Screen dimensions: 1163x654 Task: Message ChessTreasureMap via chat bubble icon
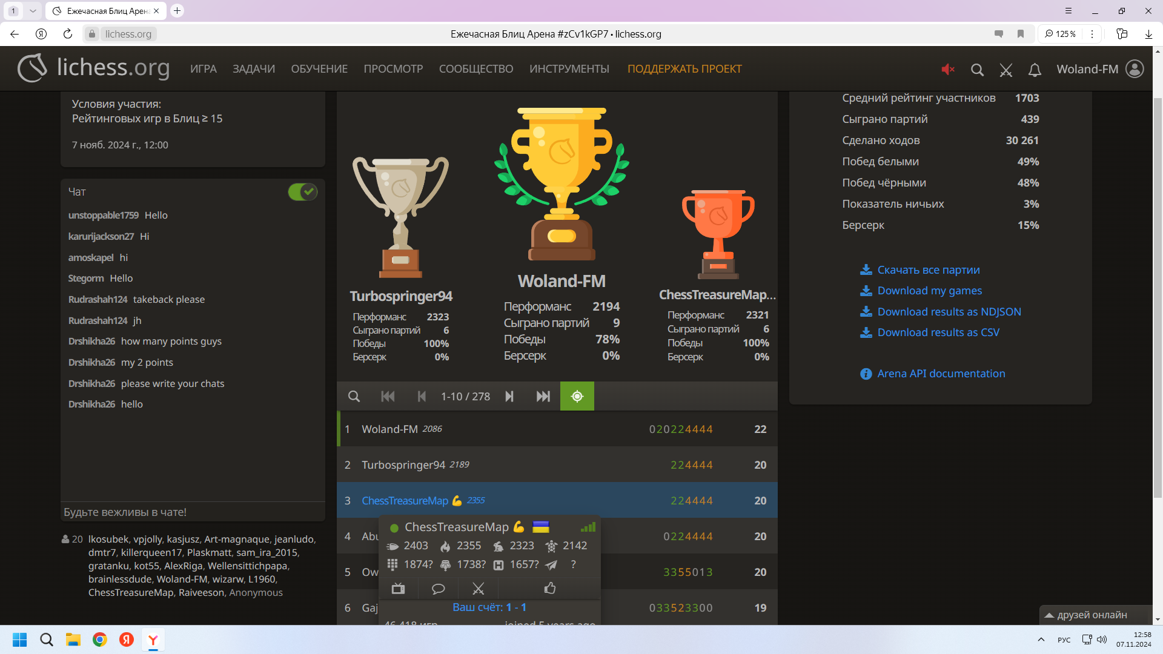click(x=439, y=588)
